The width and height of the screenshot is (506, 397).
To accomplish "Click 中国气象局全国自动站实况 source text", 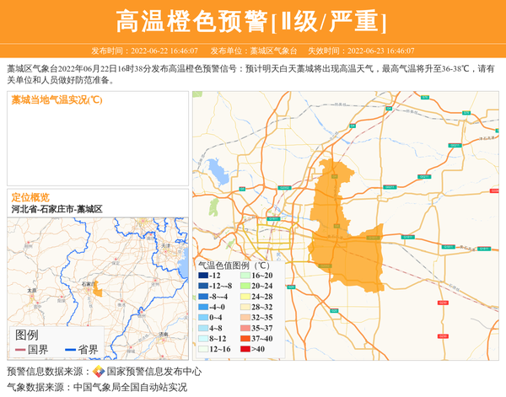I will coord(130,388).
